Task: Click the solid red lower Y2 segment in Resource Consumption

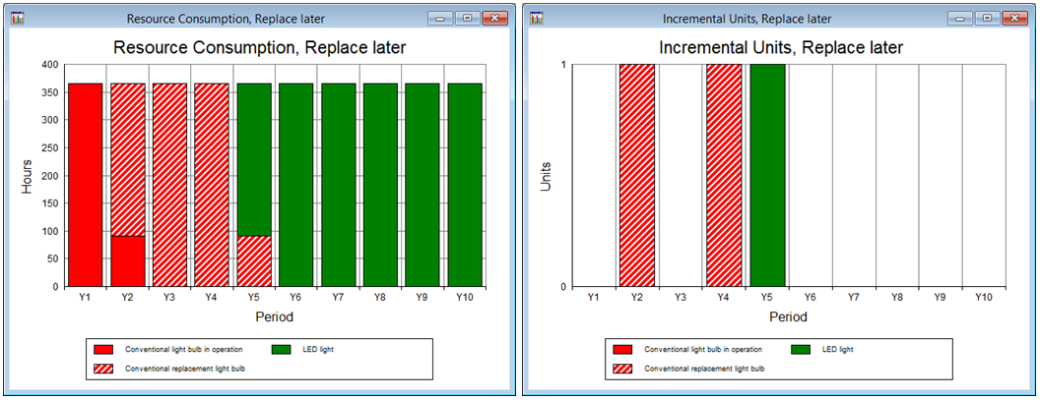Action: pyautogui.click(x=127, y=261)
